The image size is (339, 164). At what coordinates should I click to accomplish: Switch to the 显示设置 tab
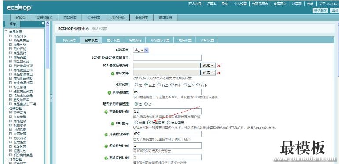[x=113, y=40]
